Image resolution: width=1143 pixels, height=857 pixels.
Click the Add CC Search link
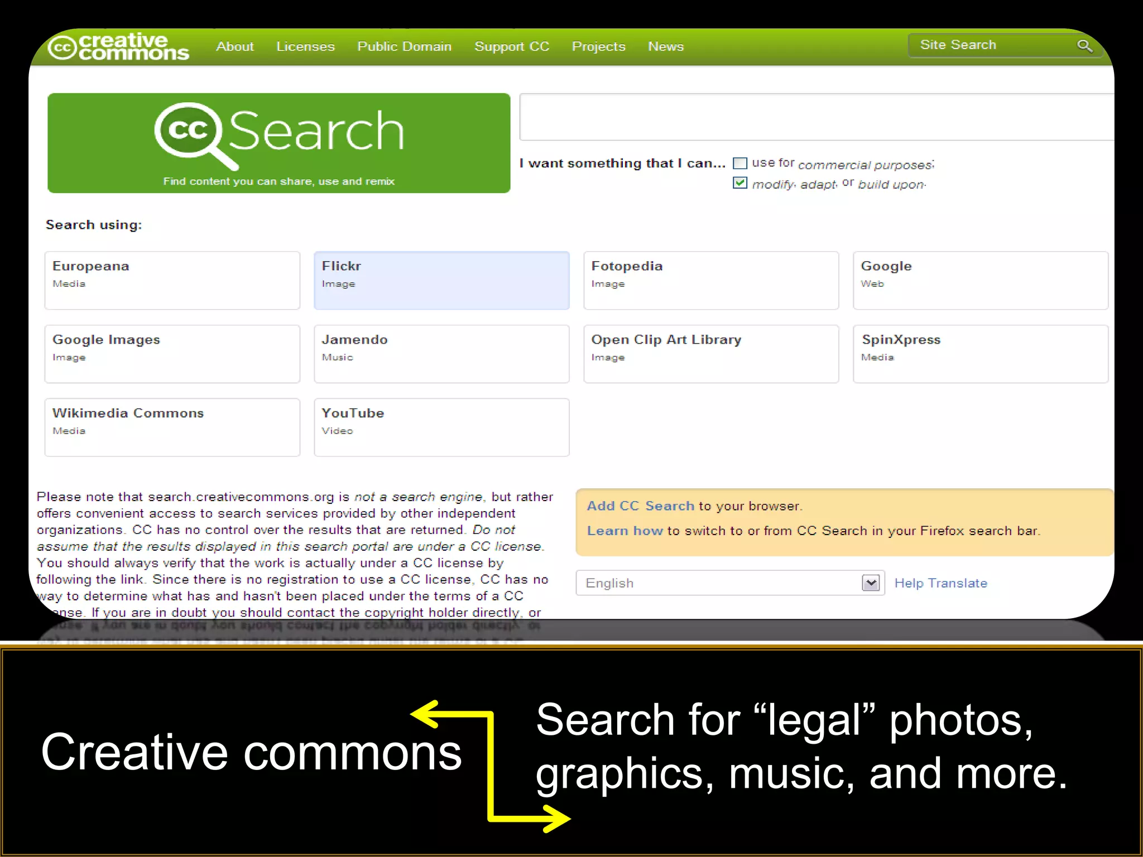[x=640, y=505]
